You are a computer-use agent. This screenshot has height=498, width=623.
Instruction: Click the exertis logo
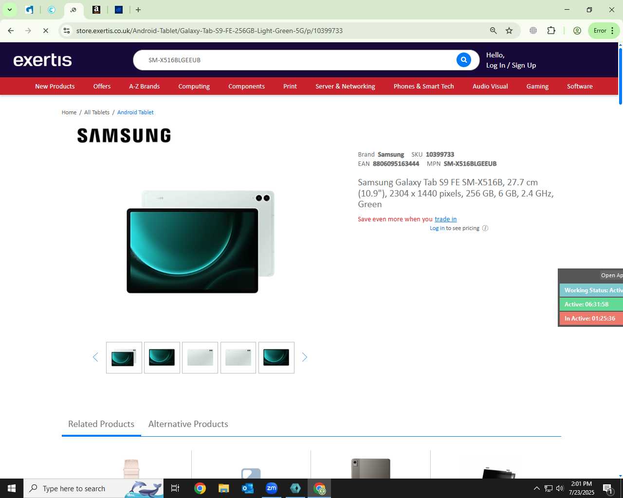pyautogui.click(x=43, y=60)
